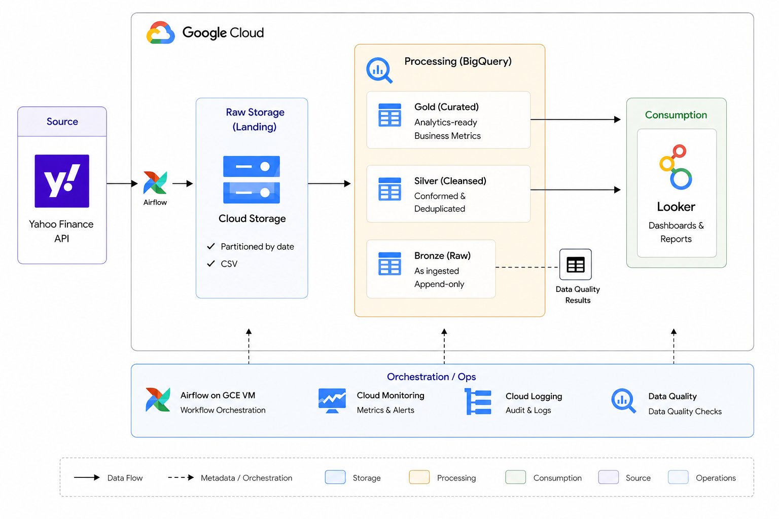The image size is (779, 519).
Task: Click the Cloud Storage bucket icon
Action: pyautogui.click(x=252, y=179)
